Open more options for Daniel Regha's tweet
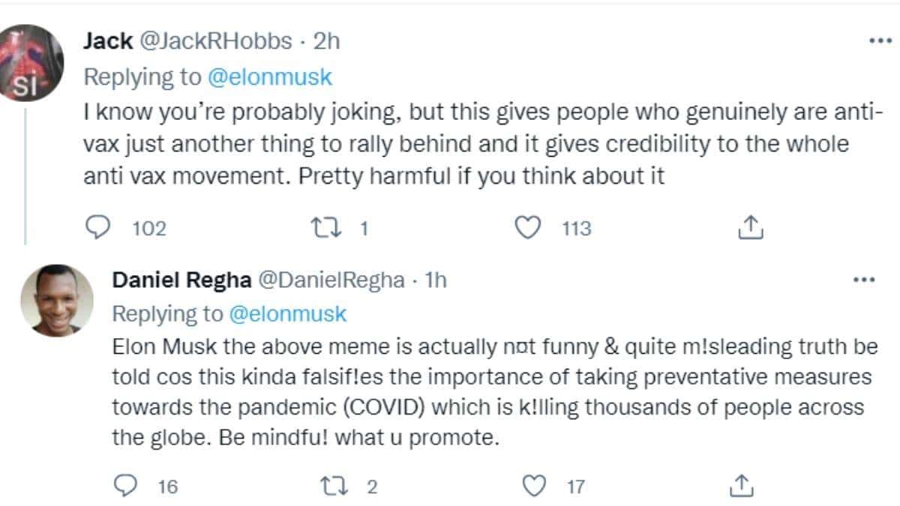The image size is (900, 506). tap(865, 280)
